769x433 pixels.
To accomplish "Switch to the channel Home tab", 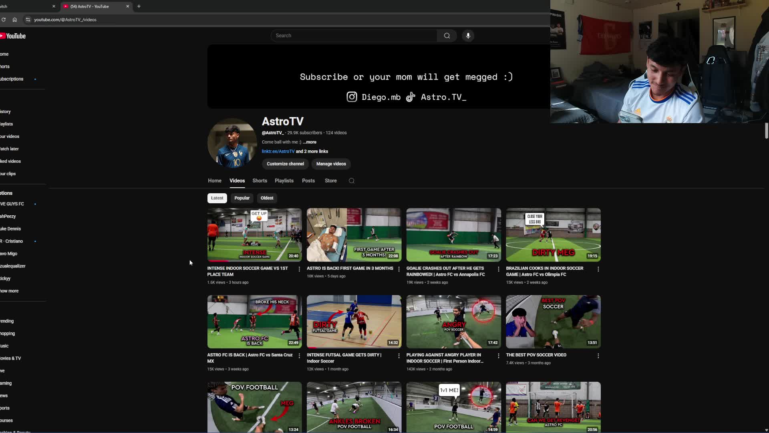I will coord(215,181).
